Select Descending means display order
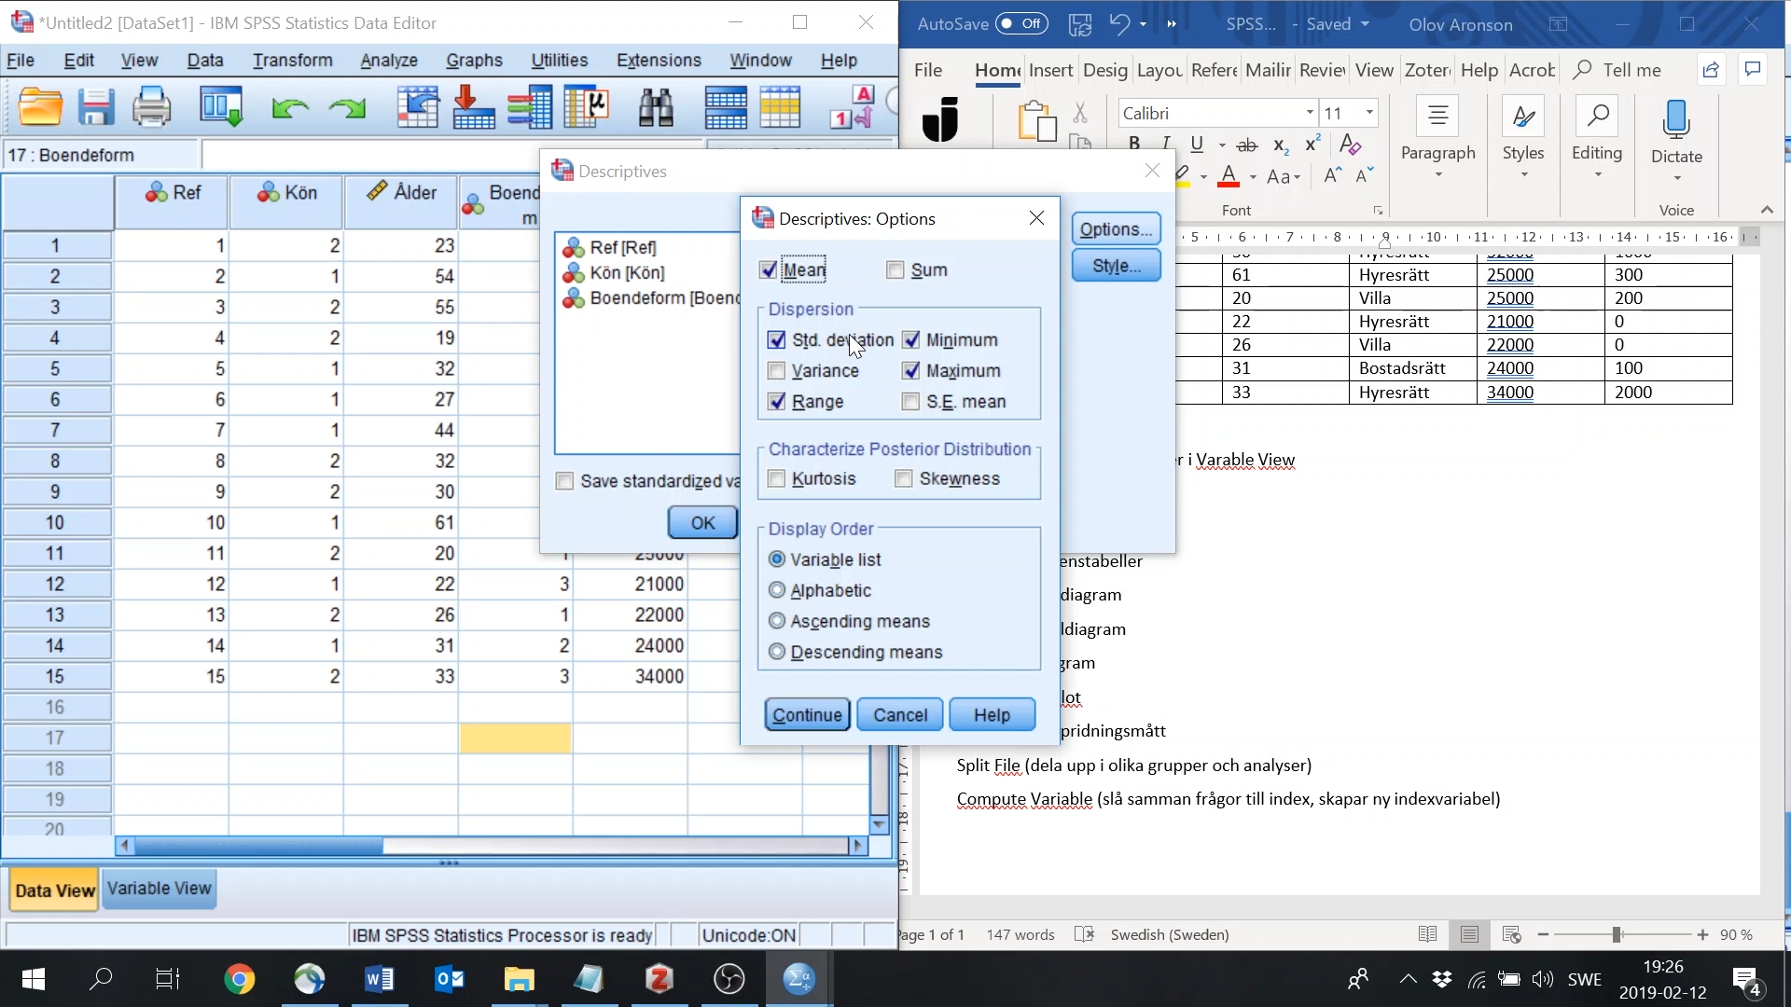The height and width of the screenshot is (1007, 1791). click(776, 652)
